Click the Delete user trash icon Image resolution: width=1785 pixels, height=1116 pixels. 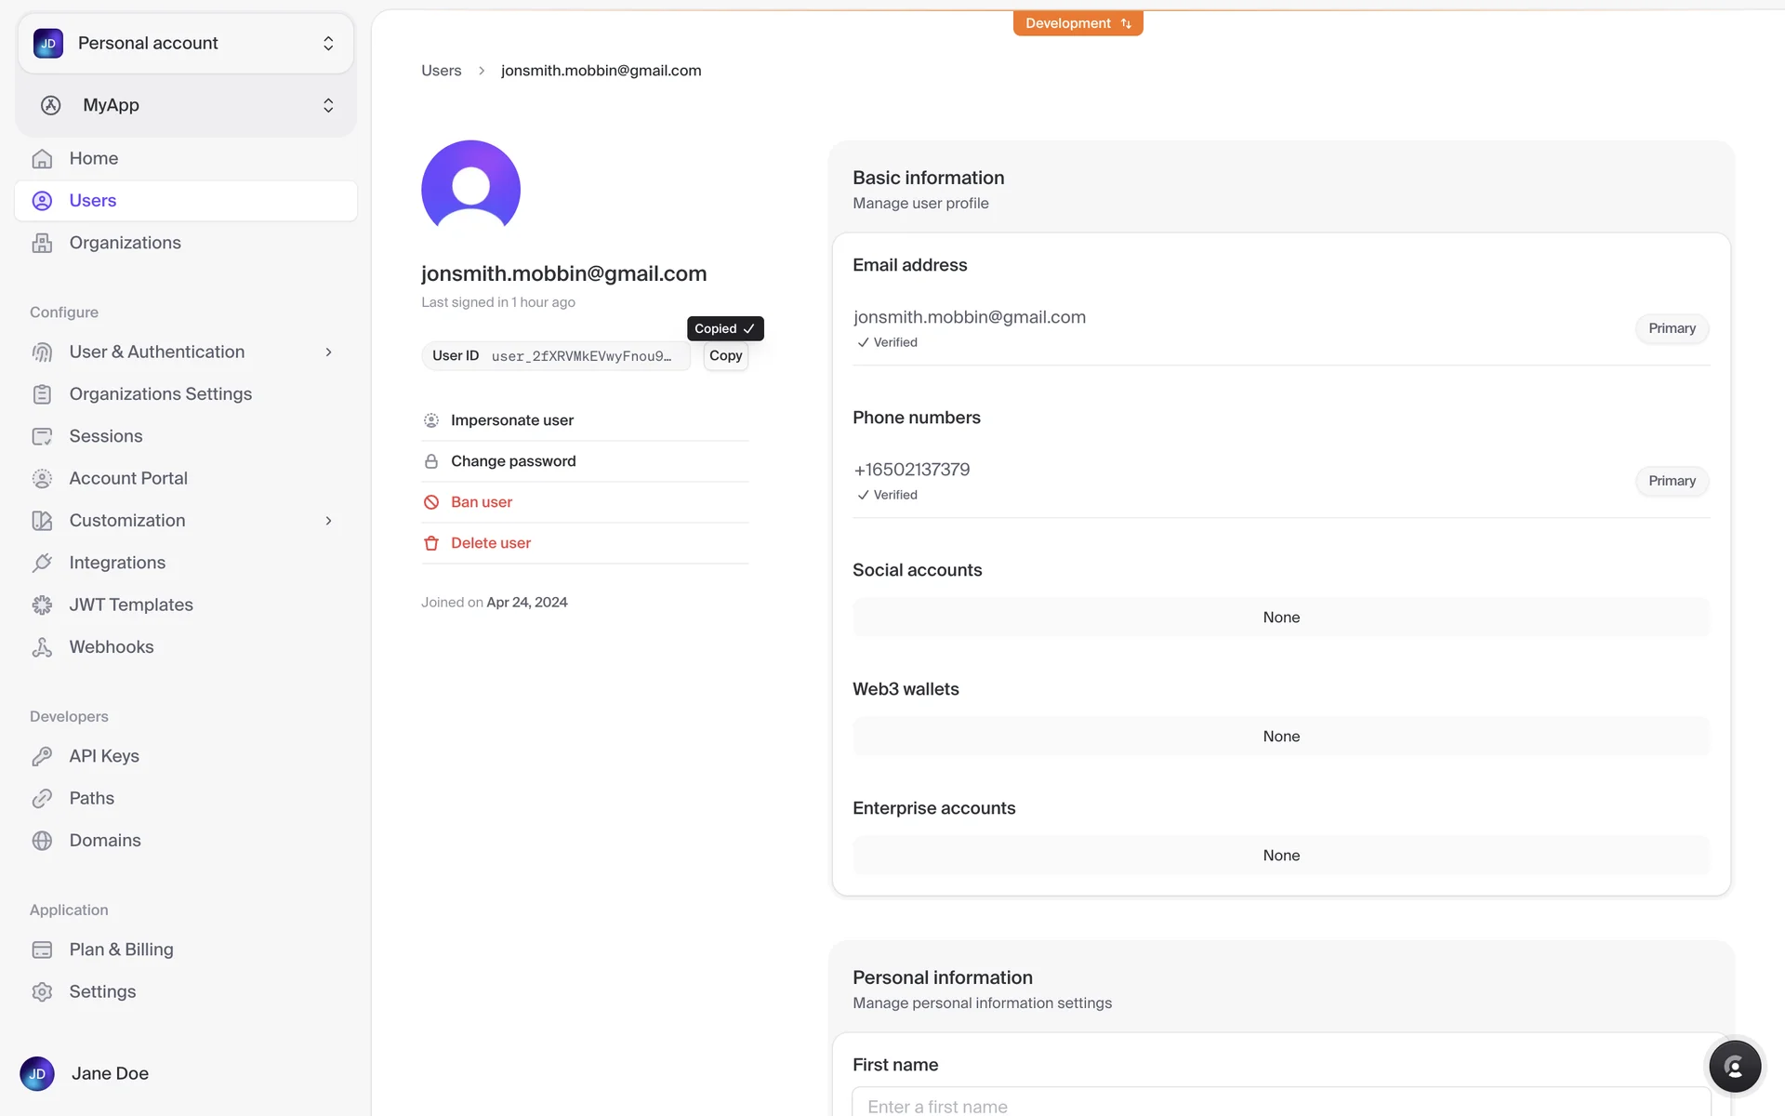tap(431, 543)
